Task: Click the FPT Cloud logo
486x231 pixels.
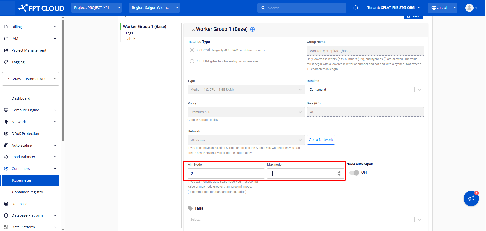Action: [x=41, y=8]
